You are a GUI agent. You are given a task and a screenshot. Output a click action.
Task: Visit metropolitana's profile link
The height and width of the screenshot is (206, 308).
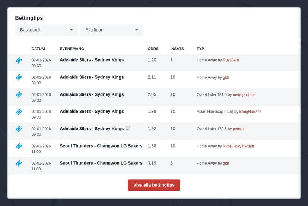click(x=244, y=95)
